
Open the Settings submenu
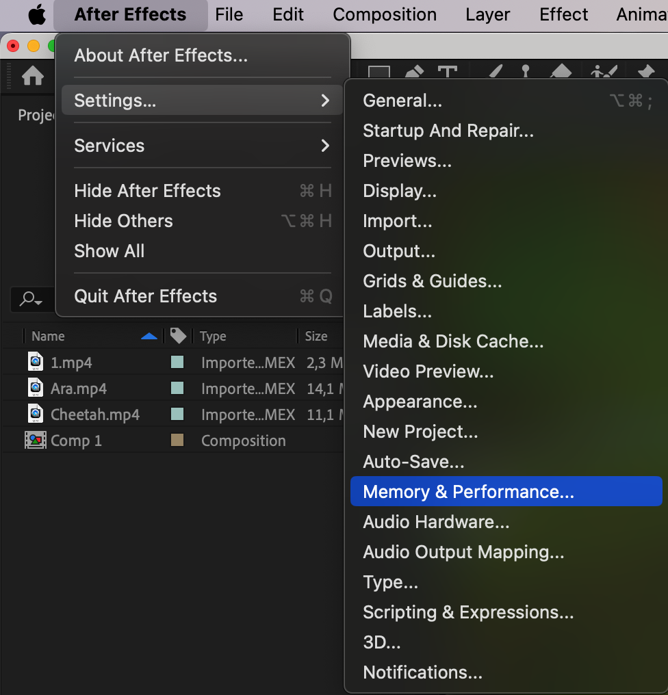(x=202, y=101)
